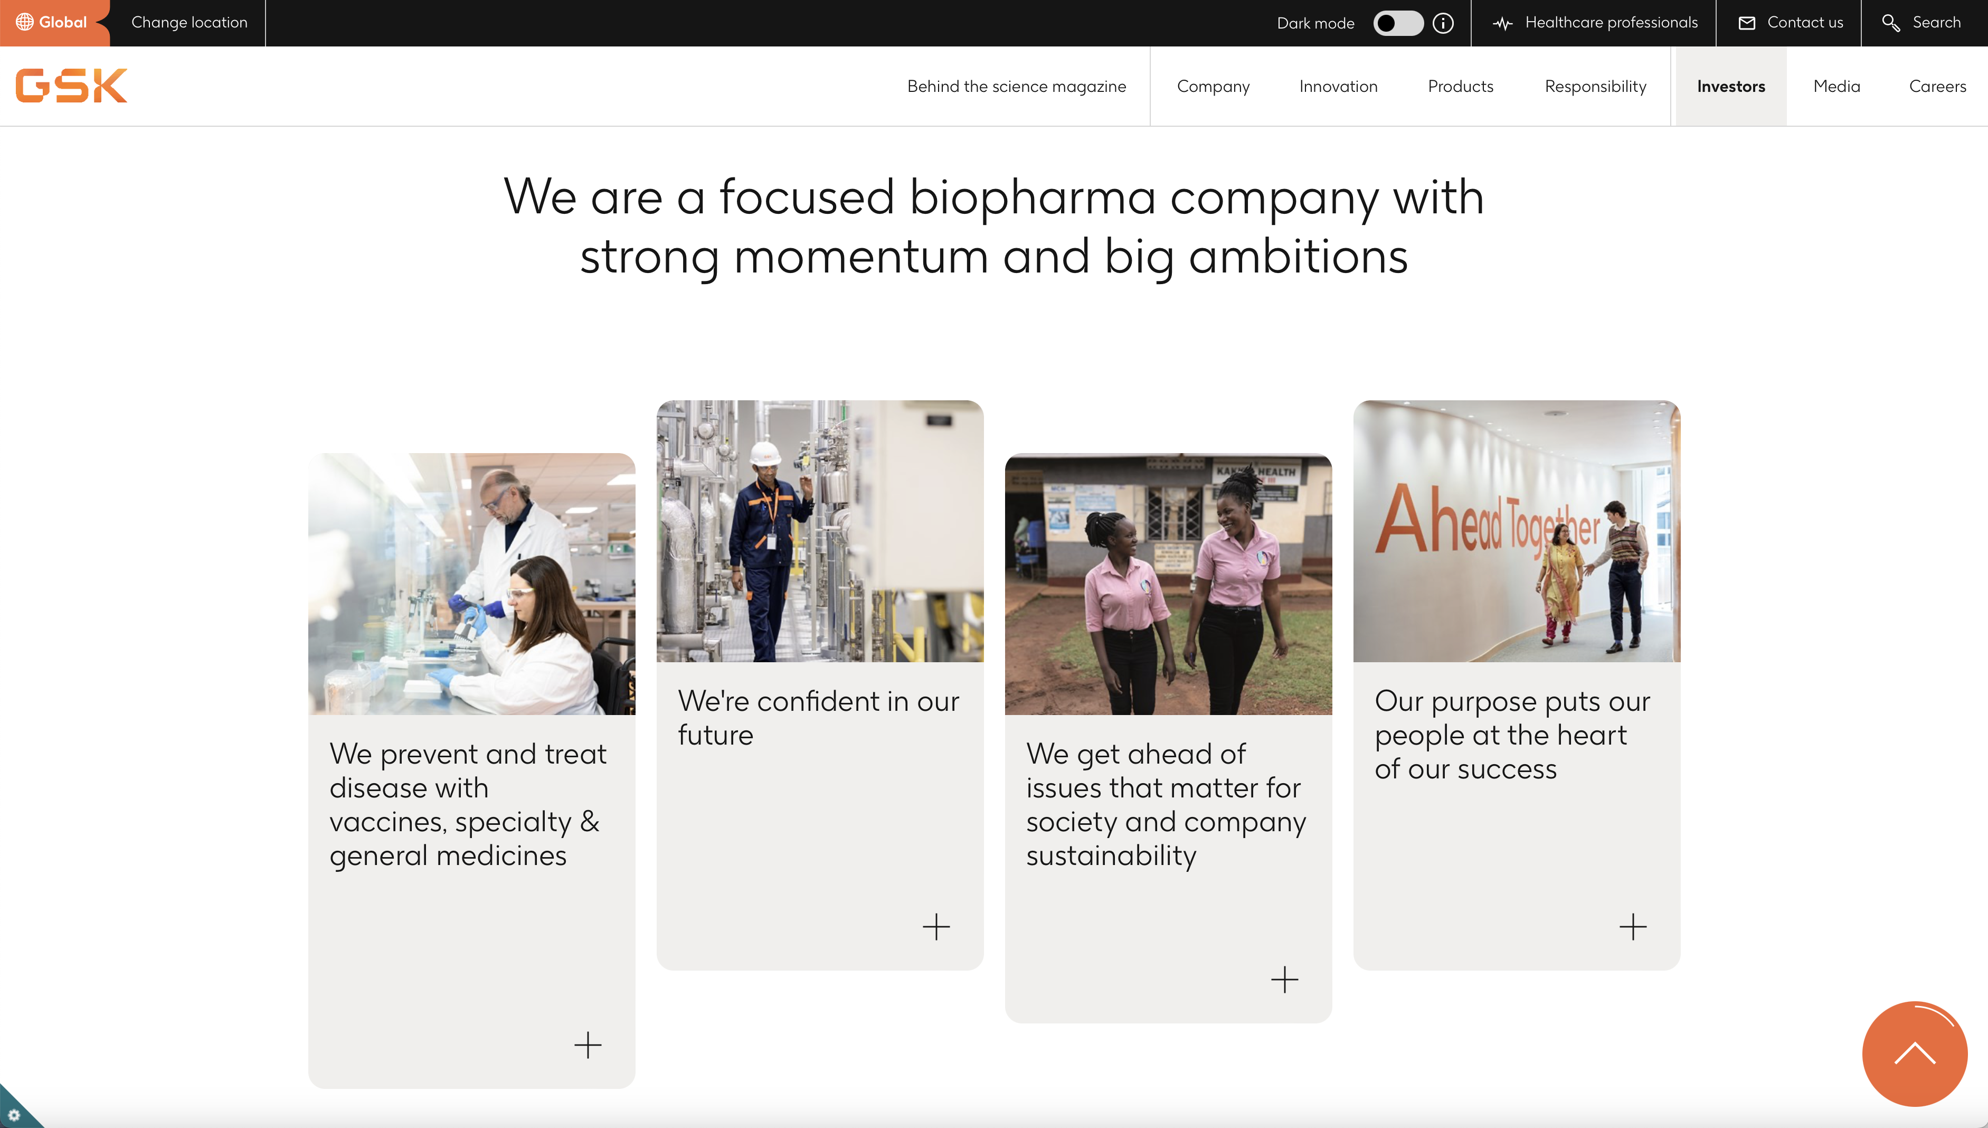Click the Search magnifier icon

click(x=1890, y=23)
